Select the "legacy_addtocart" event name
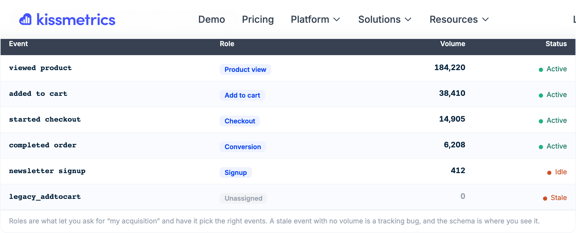Viewport: 576px width, 233px height. 45,197
